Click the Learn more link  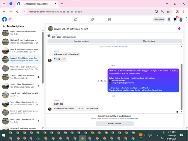(x=134, y=118)
